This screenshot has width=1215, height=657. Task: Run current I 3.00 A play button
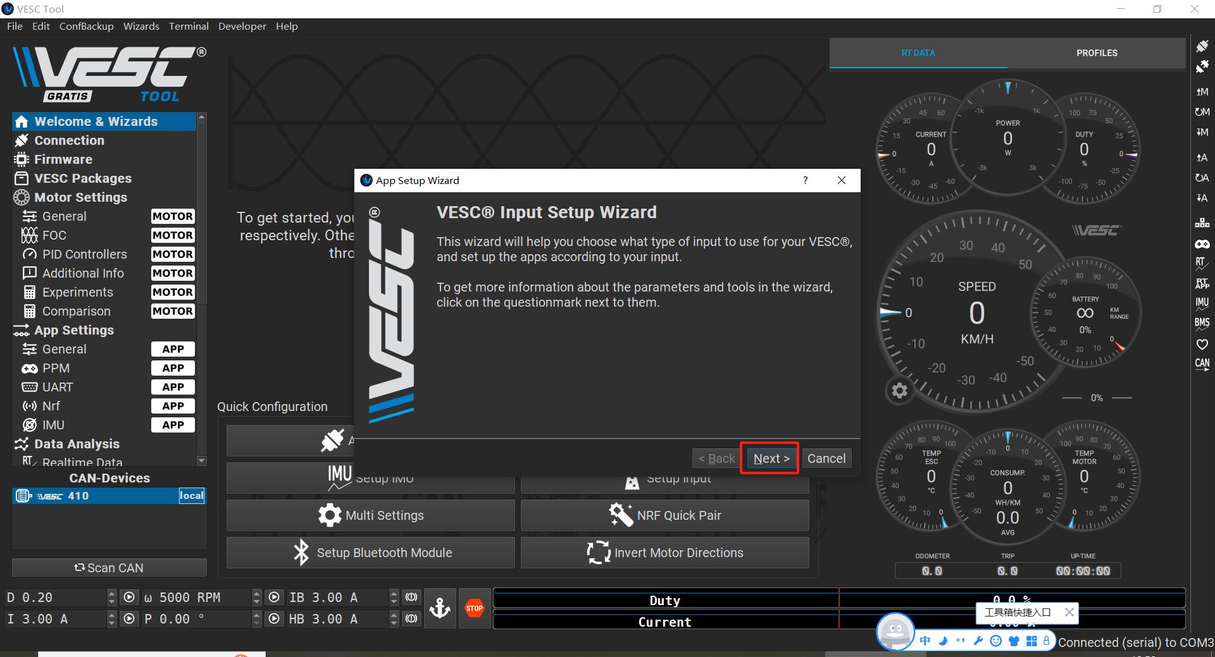(128, 619)
